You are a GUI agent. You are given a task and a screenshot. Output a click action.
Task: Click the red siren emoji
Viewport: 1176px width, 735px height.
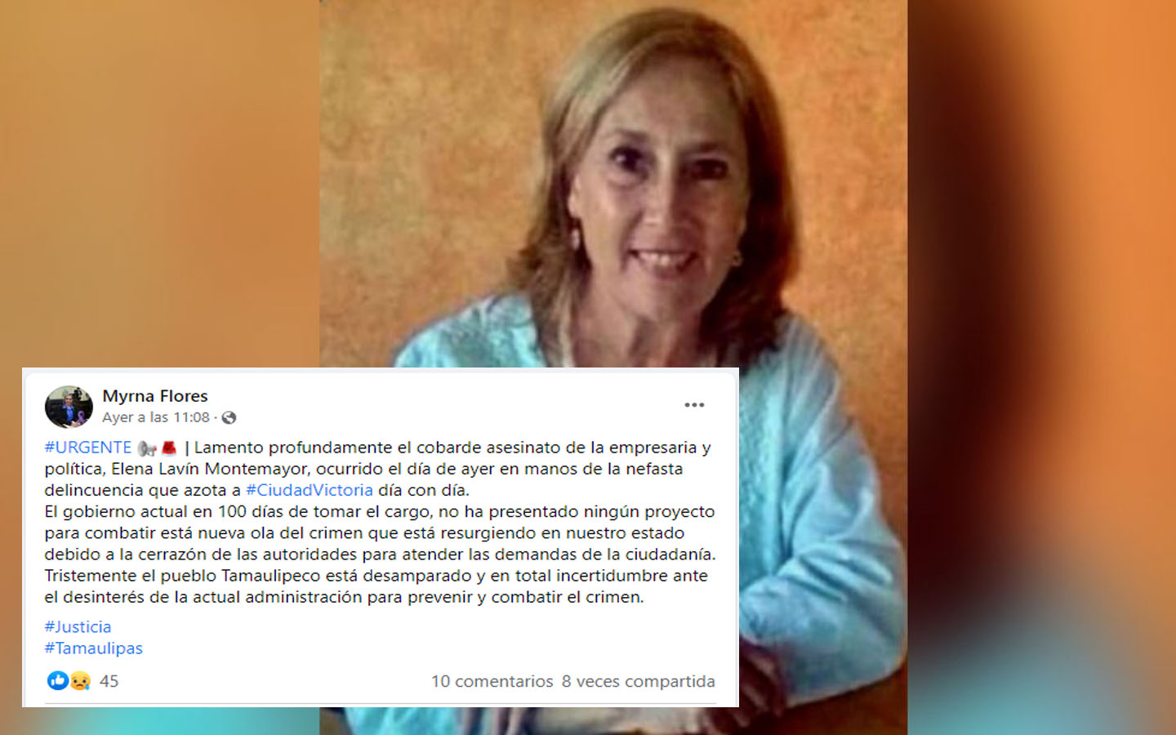tap(169, 448)
